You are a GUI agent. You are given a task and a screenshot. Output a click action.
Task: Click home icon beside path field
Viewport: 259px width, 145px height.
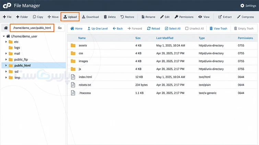[x=6, y=28]
